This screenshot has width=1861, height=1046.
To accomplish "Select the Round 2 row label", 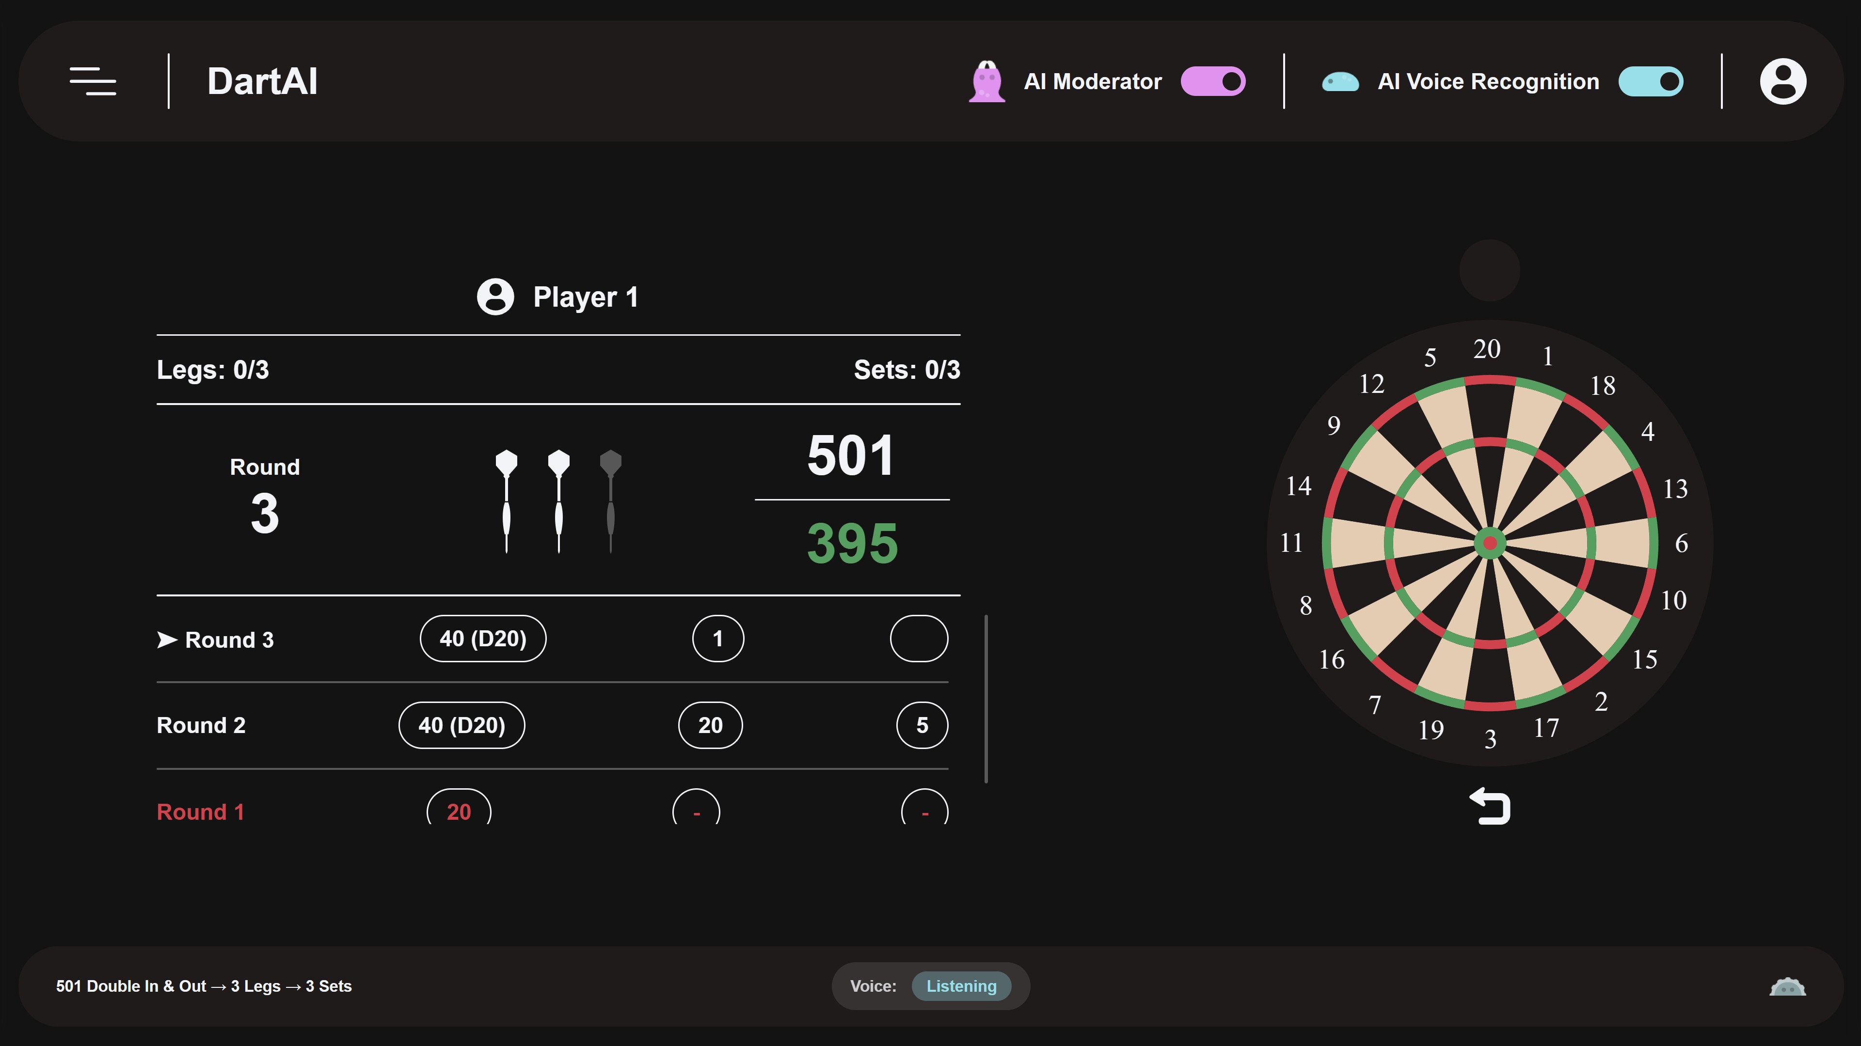I will [x=201, y=725].
